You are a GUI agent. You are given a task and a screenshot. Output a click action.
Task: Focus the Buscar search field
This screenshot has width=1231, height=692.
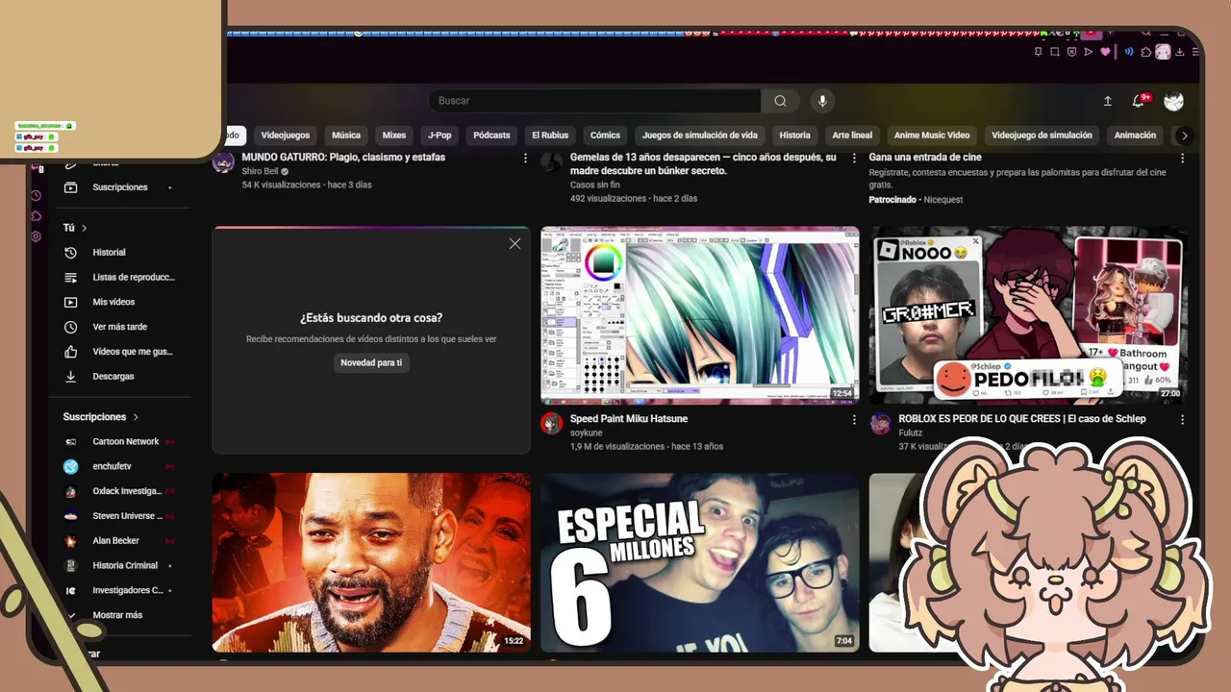pyautogui.click(x=594, y=101)
